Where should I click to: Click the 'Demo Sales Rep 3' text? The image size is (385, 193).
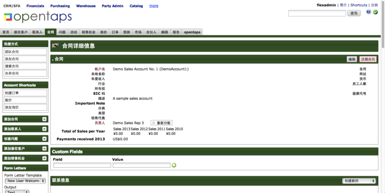[128, 123]
